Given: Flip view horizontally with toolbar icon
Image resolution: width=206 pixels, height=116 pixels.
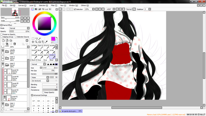Looking at the screenshot, I should [134, 9].
